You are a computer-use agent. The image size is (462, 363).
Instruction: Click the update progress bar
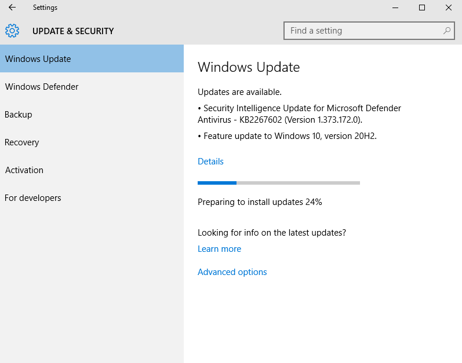coord(279,183)
